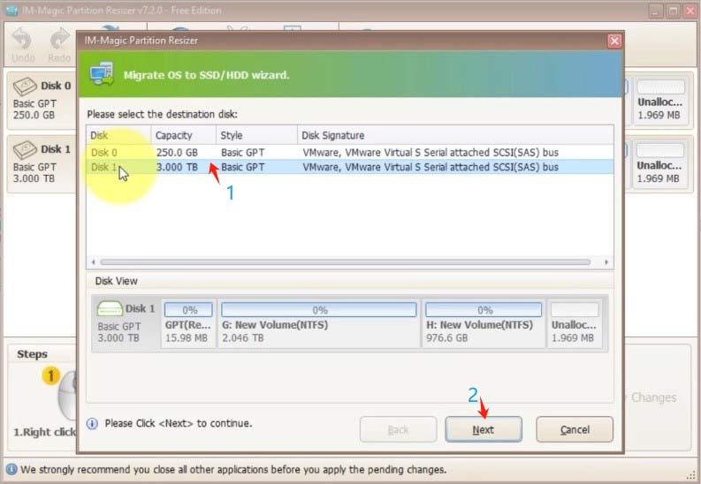Minimize the main Partition Resizer window
The width and height of the screenshot is (701, 484).
point(655,11)
